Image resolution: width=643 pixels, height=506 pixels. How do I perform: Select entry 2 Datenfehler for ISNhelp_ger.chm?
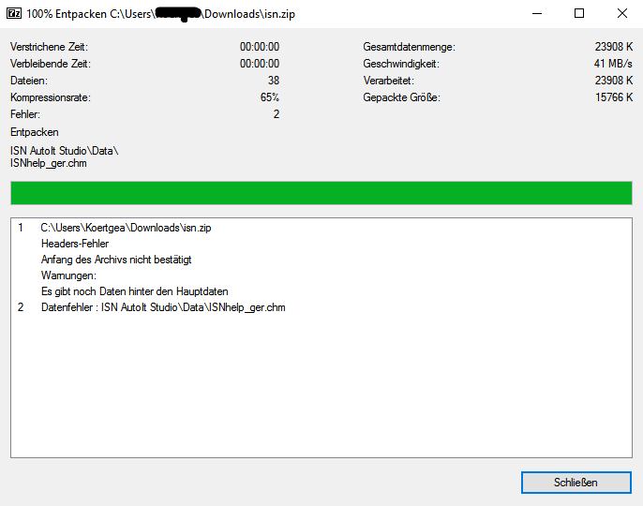tap(162, 307)
